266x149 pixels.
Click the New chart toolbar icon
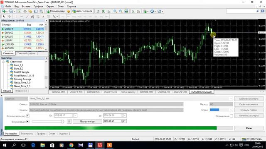4,11
